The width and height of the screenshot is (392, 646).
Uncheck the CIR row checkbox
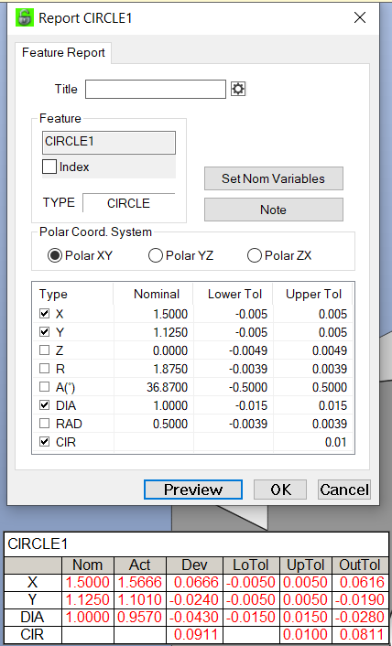[x=44, y=442]
